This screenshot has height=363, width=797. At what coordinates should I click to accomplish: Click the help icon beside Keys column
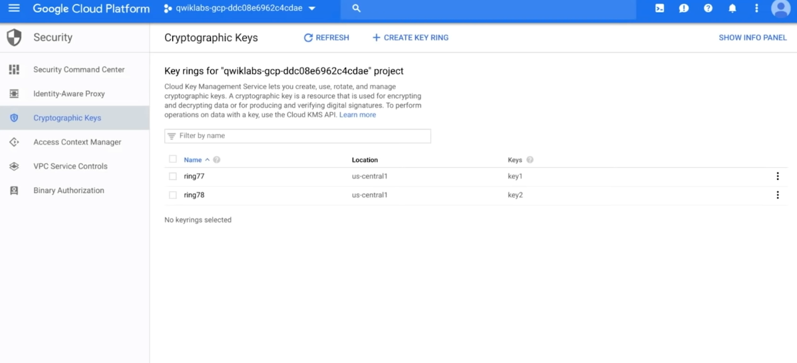click(x=530, y=160)
